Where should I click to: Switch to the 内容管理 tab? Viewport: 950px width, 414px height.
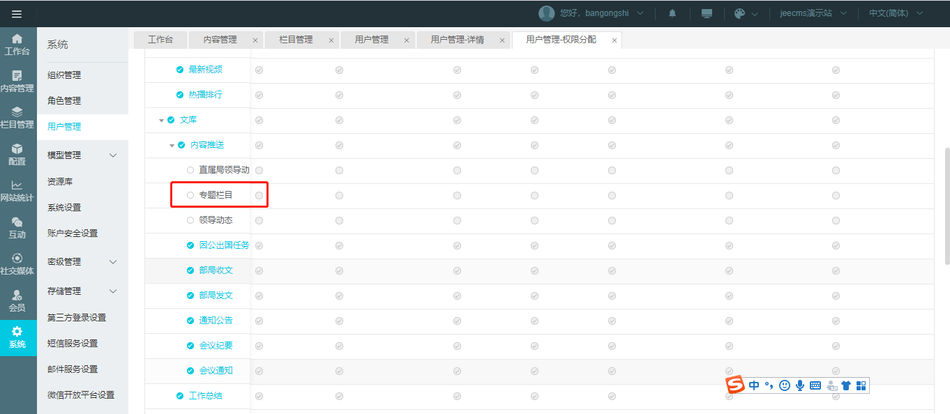point(220,40)
